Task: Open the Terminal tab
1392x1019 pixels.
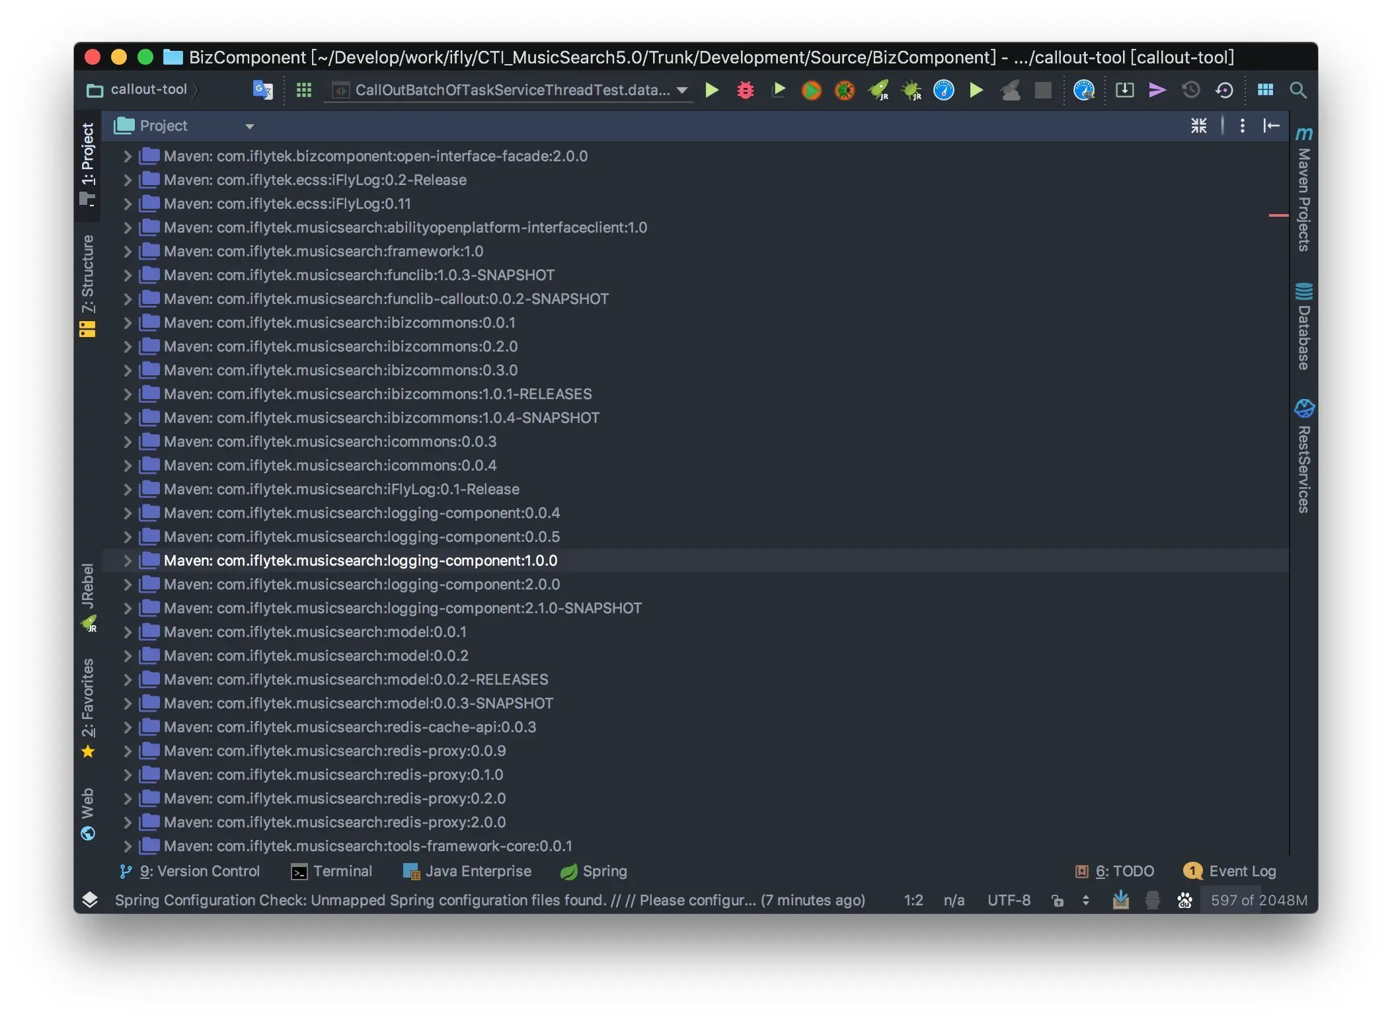Action: (332, 871)
